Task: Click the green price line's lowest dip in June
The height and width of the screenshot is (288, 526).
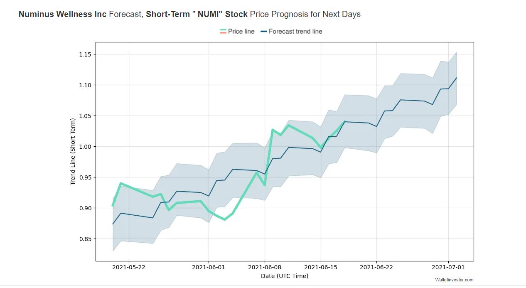Action: [225, 219]
